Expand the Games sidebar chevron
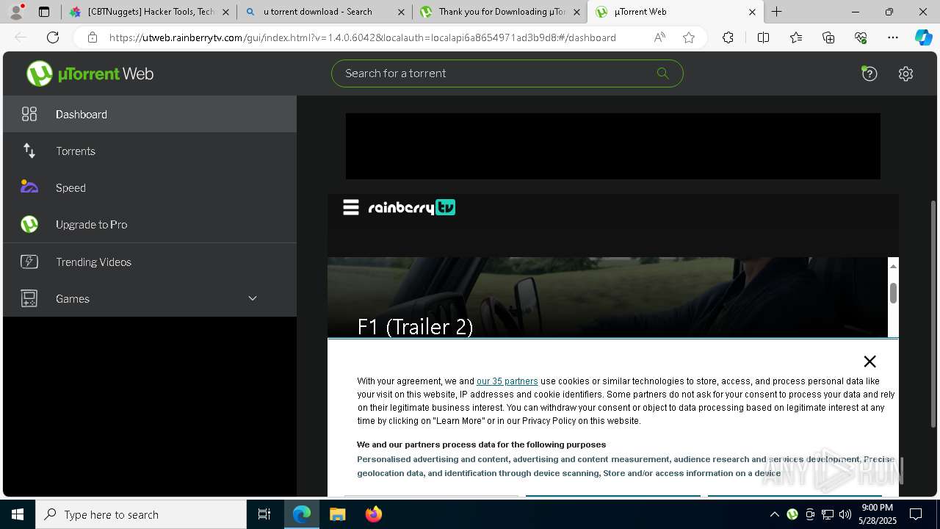 253,298
